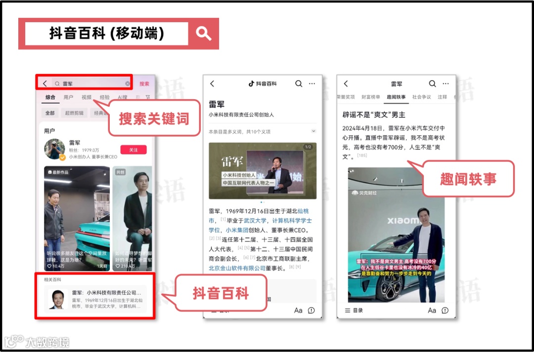Switch to the 财富榜单 tab
The width and height of the screenshot is (534, 352).
(370, 97)
